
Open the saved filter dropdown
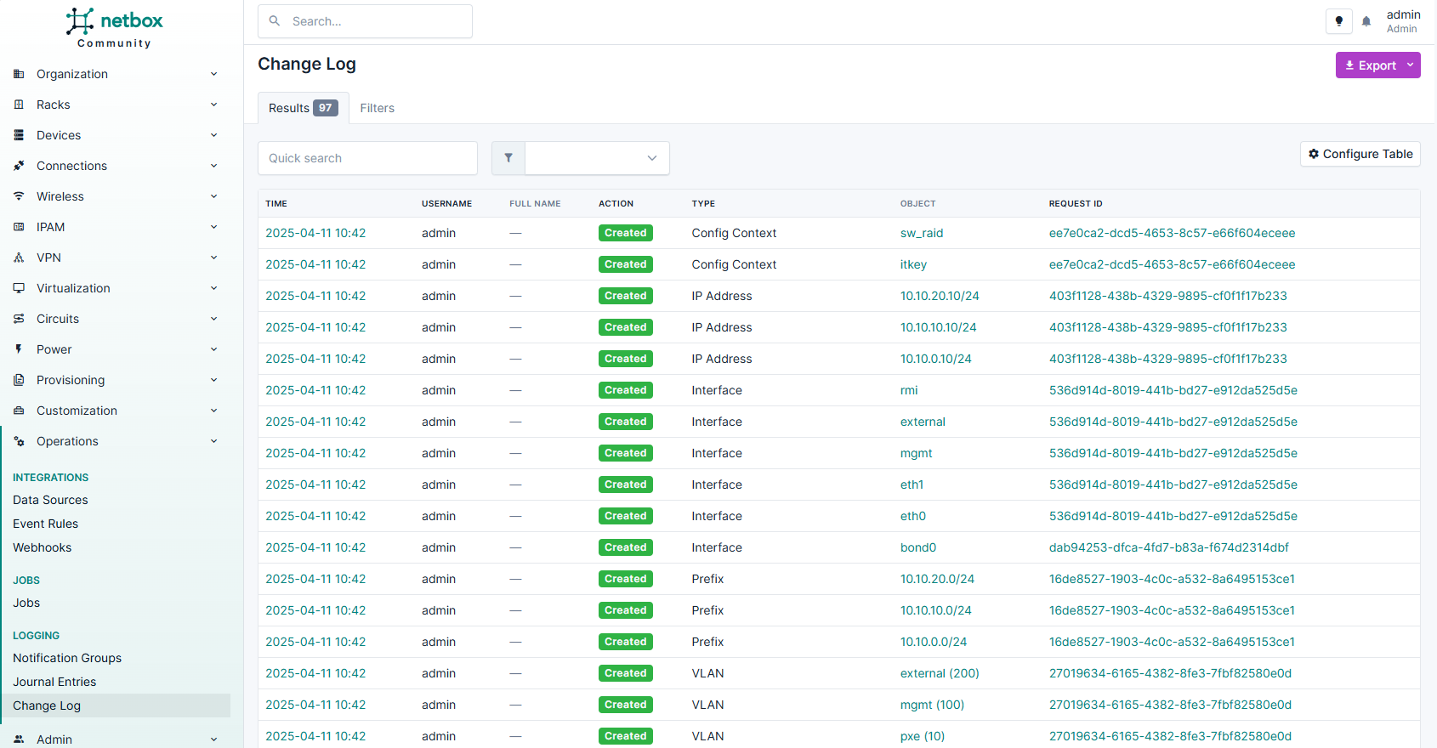click(x=597, y=158)
